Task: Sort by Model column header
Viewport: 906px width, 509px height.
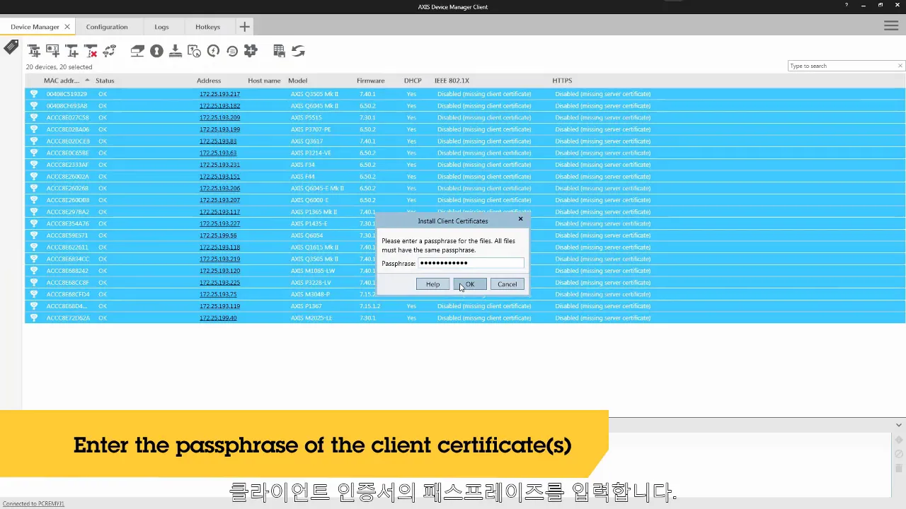Action: (297, 81)
